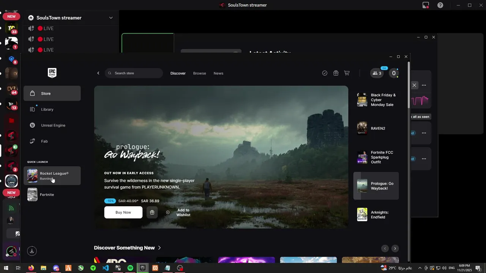Open server icon with 33 badge

[x=11, y=29]
